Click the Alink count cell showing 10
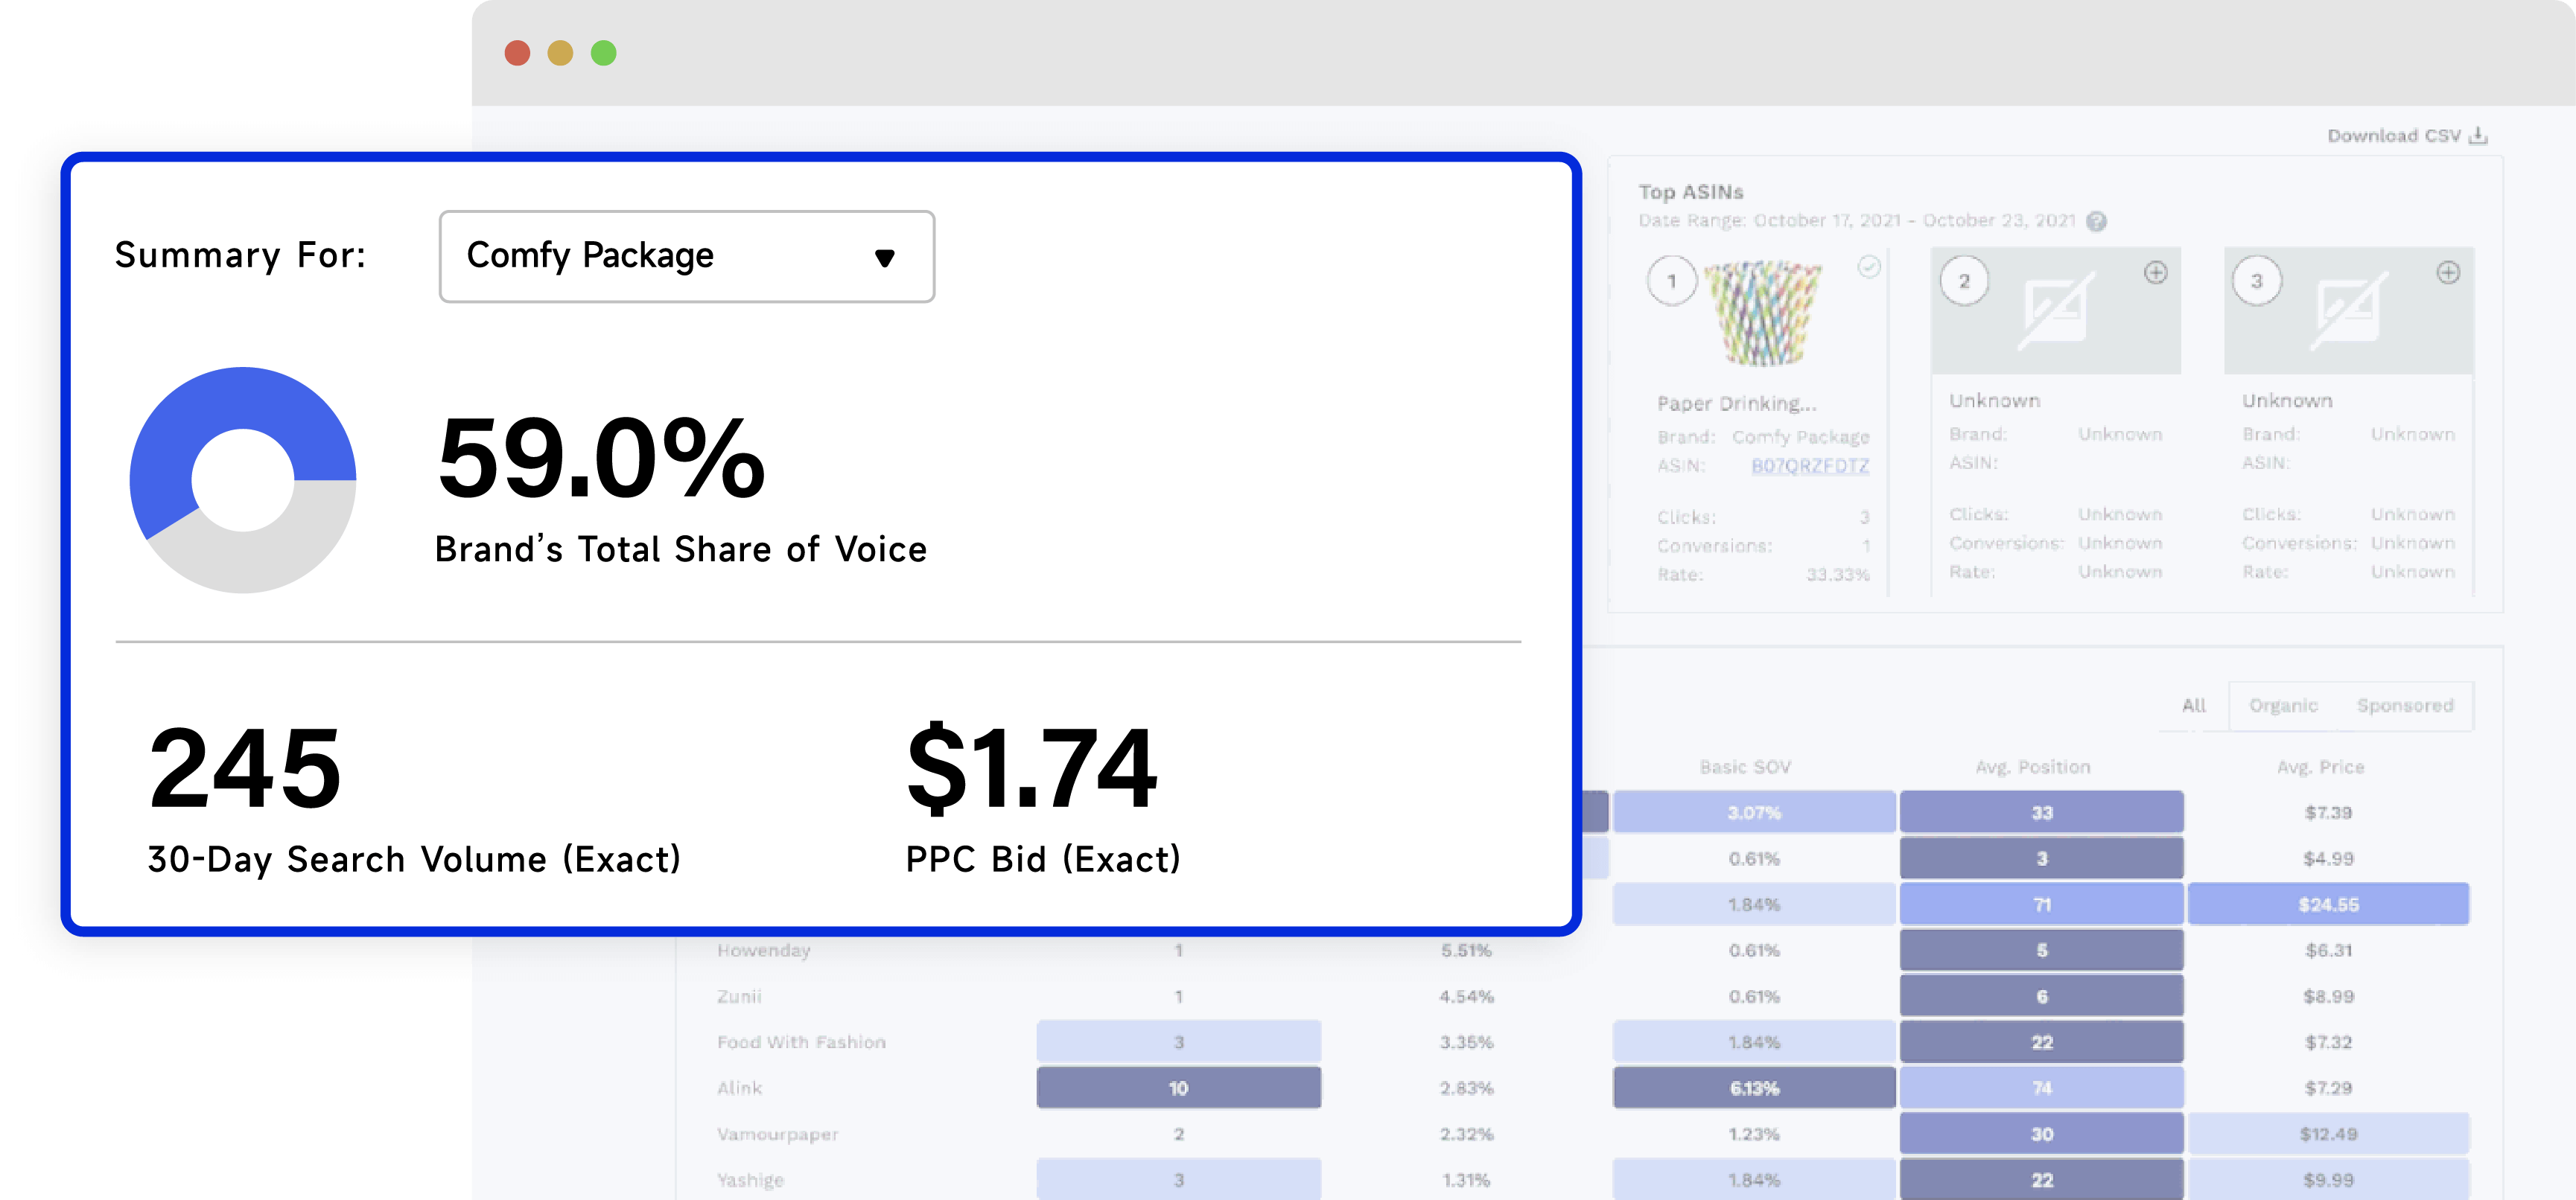The width and height of the screenshot is (2576, 1200). [x=1178, y=1088]
